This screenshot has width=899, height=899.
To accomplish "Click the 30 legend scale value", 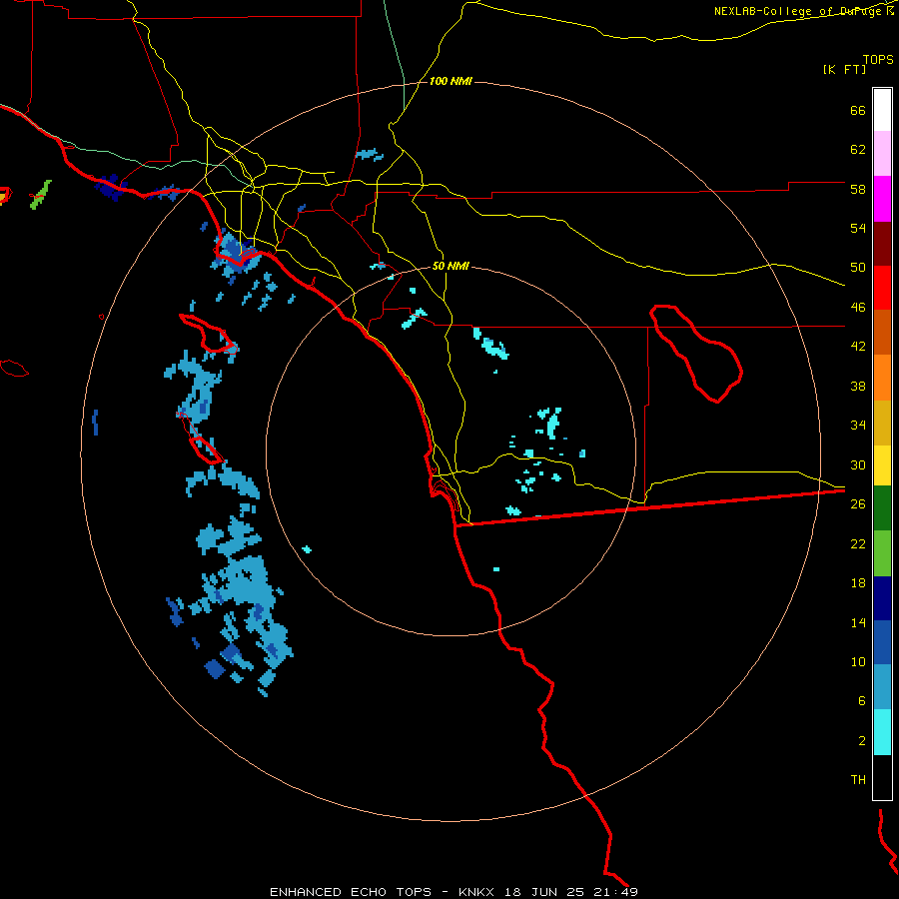I will click(x=858, y=464).
